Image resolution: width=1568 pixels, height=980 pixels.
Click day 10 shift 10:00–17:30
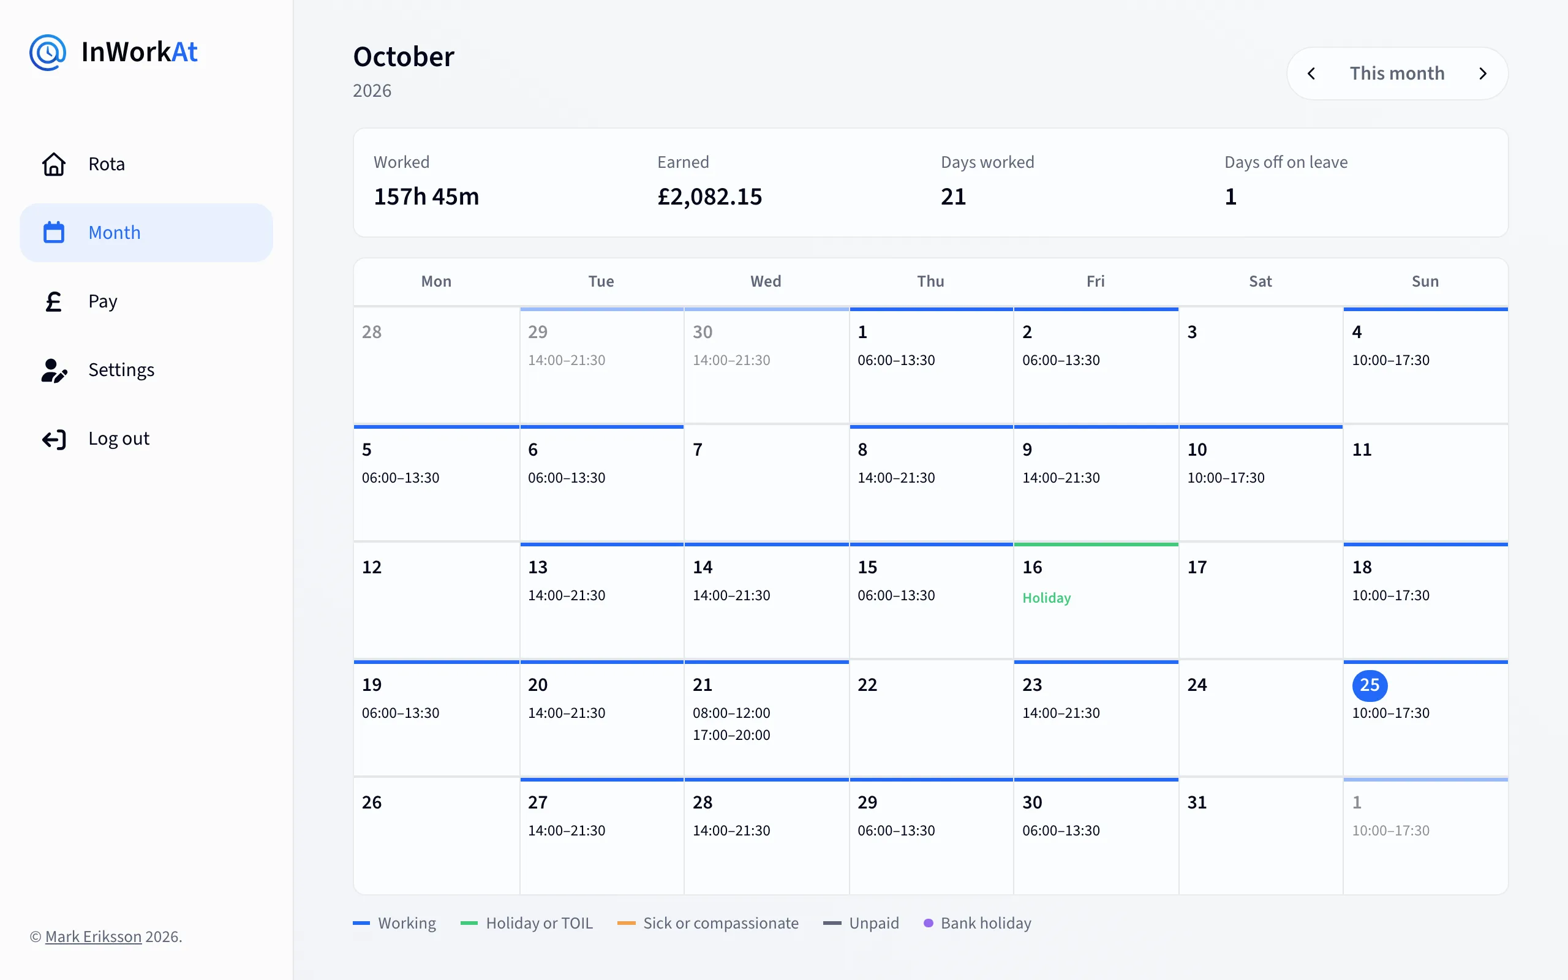(x=1225, y=478)
